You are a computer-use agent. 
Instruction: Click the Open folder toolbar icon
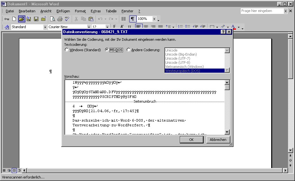tap(22, 19)
